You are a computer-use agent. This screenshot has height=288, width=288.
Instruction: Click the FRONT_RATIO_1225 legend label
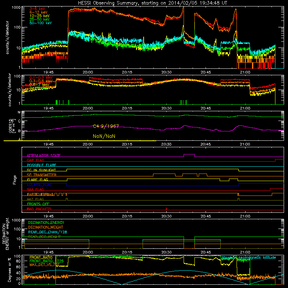[x=46, y=261]
